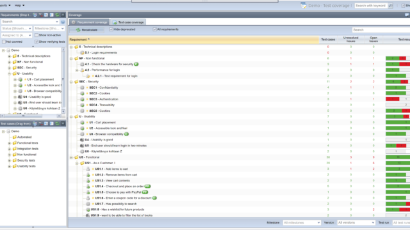This screenshot has width=410, height=230.
Task: Sort by the Requirement column header
Action: click(193, 40)
